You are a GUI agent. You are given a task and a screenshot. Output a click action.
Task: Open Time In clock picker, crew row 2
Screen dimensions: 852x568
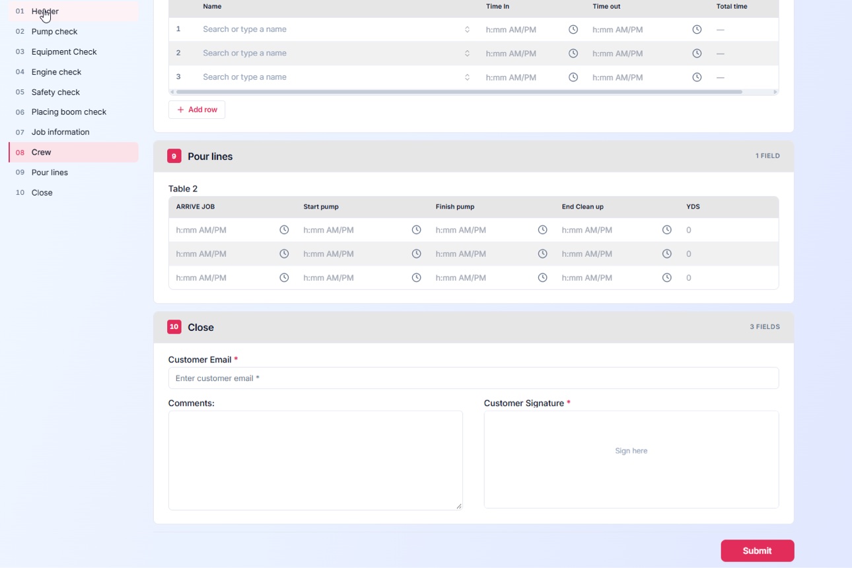tap(573, 53)
